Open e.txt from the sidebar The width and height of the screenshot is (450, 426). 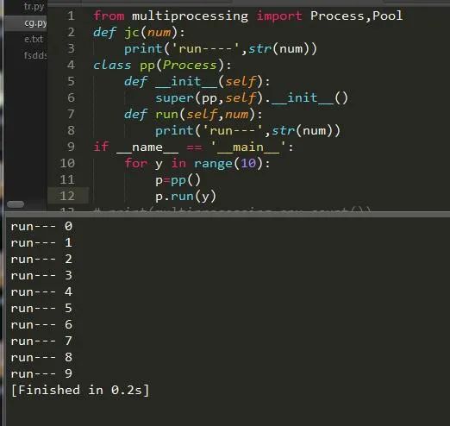coord(34,39)
